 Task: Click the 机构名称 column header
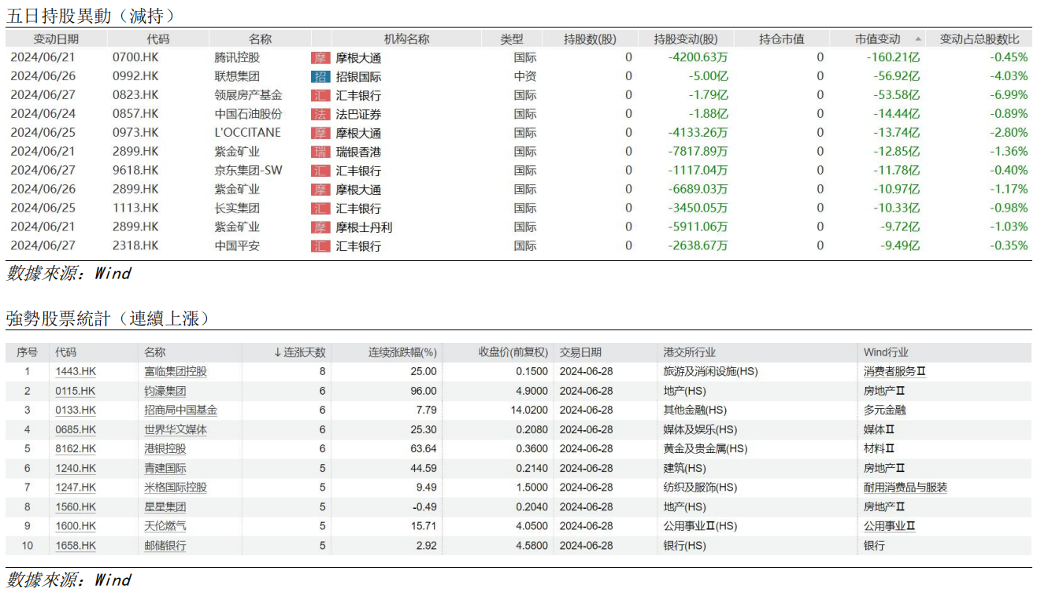[x=407, y=39]
